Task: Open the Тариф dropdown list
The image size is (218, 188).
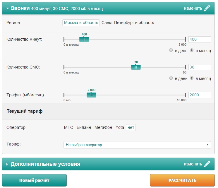Action: [137, 145]
